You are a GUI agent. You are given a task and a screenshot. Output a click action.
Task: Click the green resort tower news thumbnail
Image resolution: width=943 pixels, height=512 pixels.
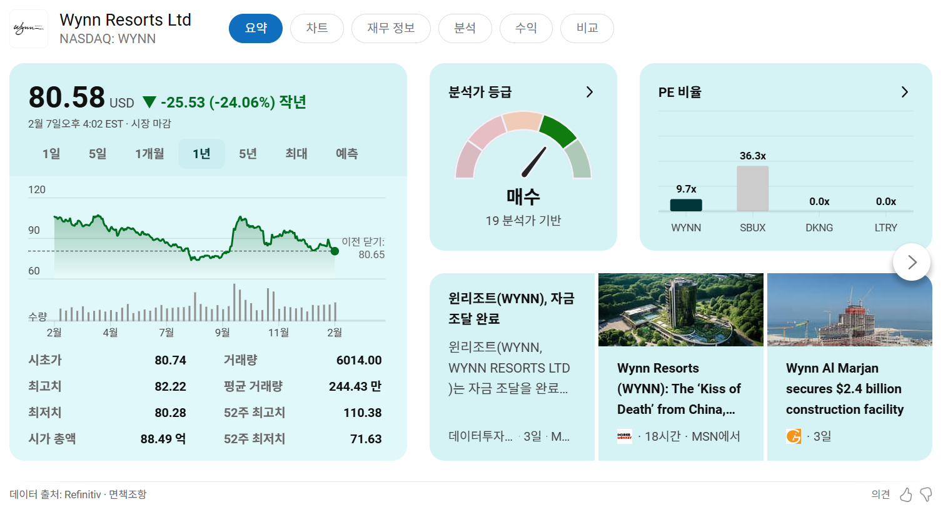point(681,309)
